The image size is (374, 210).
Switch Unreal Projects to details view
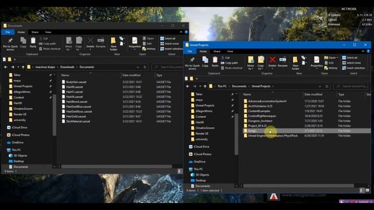point(362,190)
